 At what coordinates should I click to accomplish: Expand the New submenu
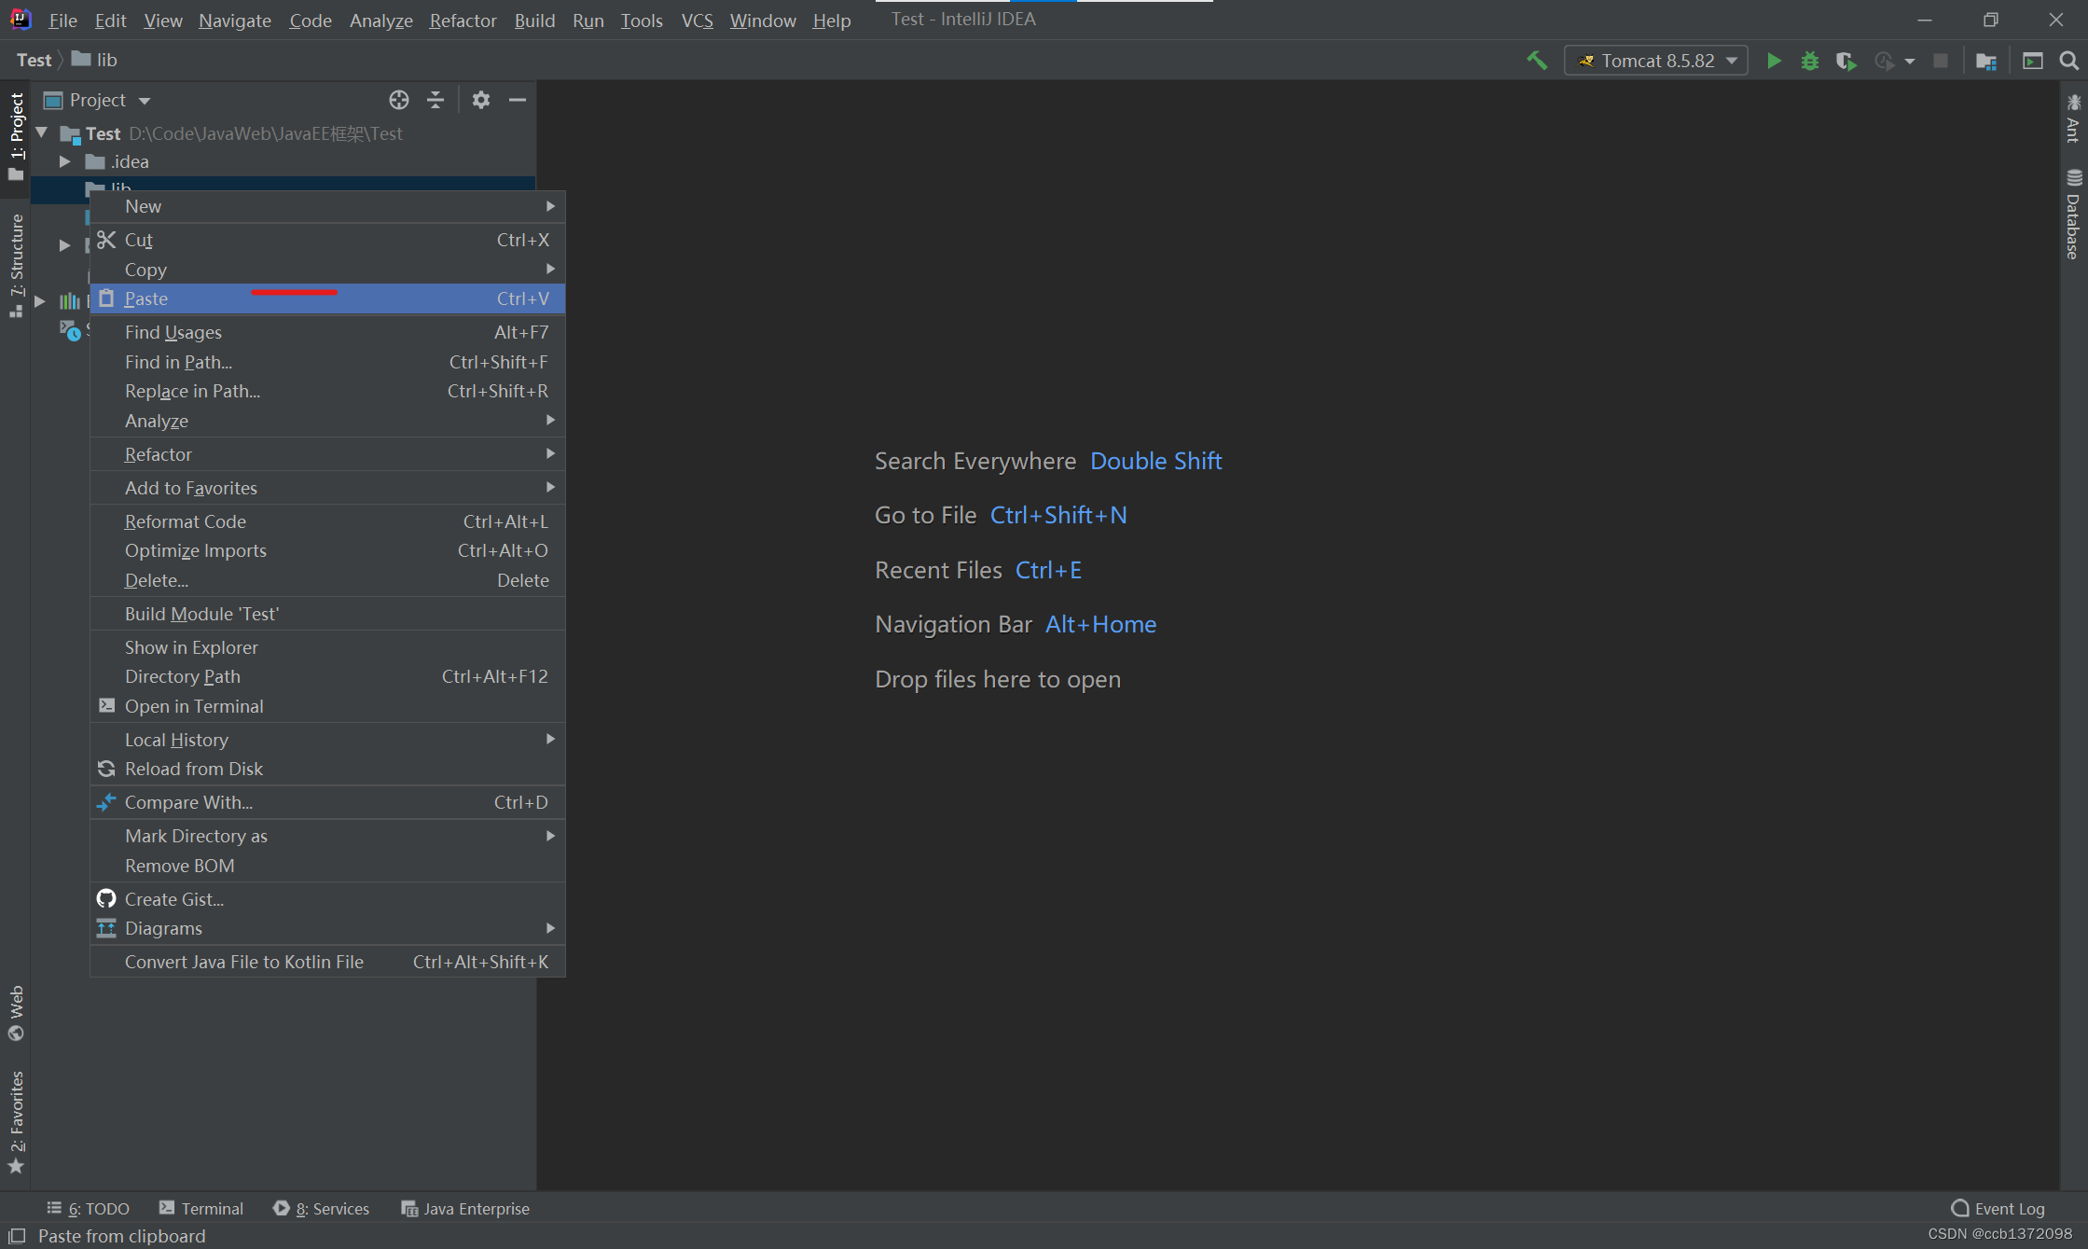pyautogui.click(x=327, y=206)
